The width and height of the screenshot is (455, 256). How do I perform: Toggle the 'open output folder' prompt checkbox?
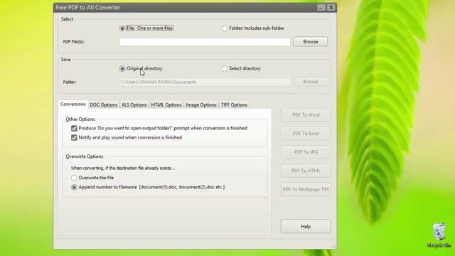74,128
